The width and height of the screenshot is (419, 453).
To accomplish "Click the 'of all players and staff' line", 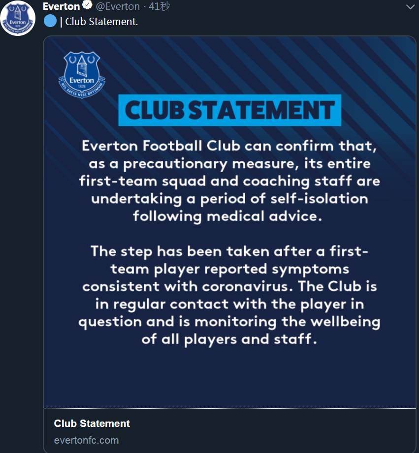I will pyautogui.click(x=229, y=339).
